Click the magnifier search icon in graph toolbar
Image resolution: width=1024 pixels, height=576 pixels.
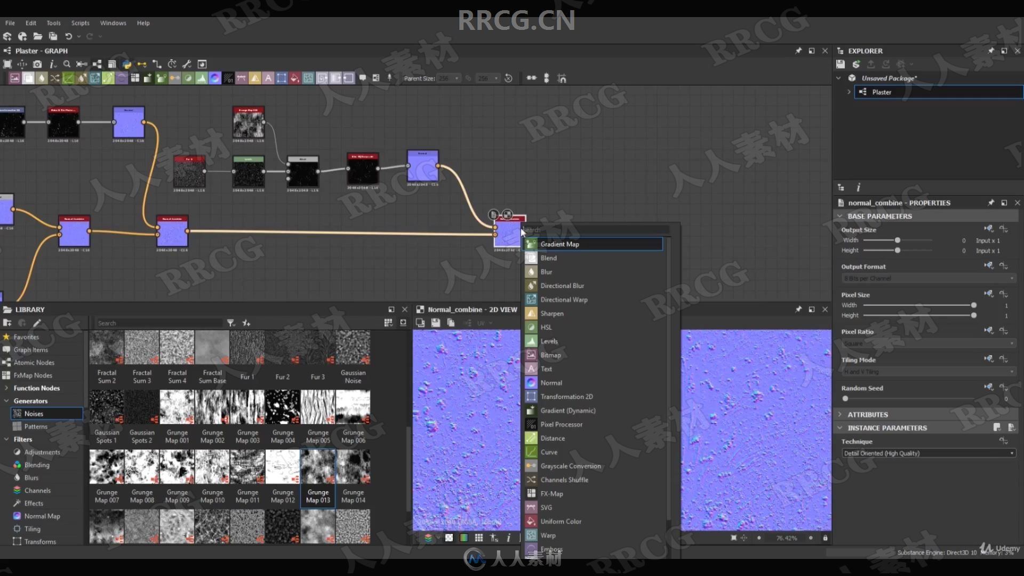click(67, 64)
